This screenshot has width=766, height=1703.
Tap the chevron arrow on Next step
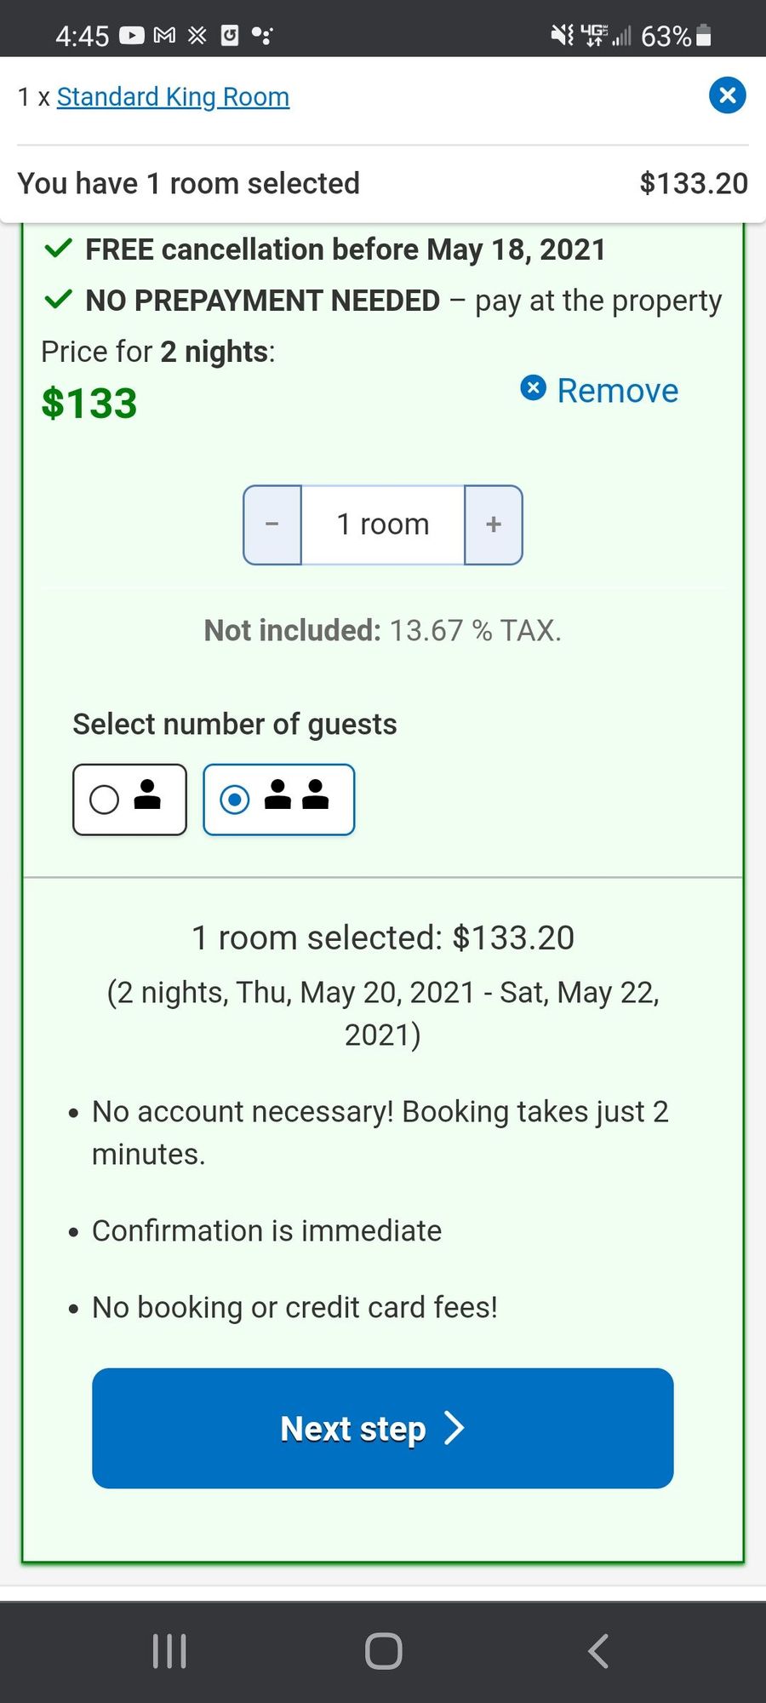coord(454,1428)
